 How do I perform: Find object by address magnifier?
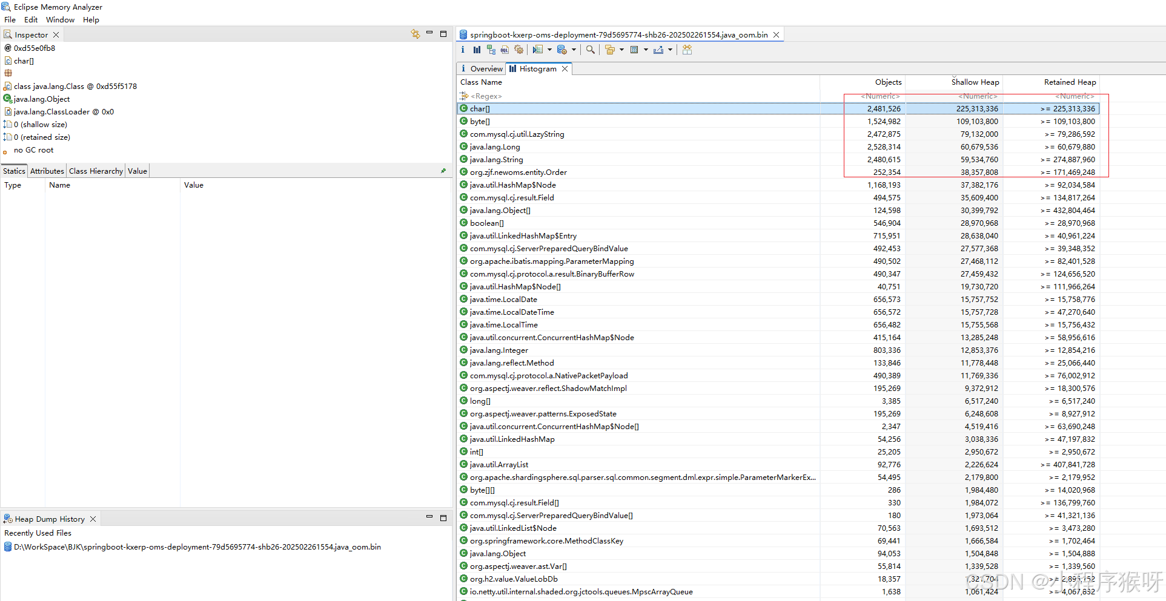coord(590,50)
